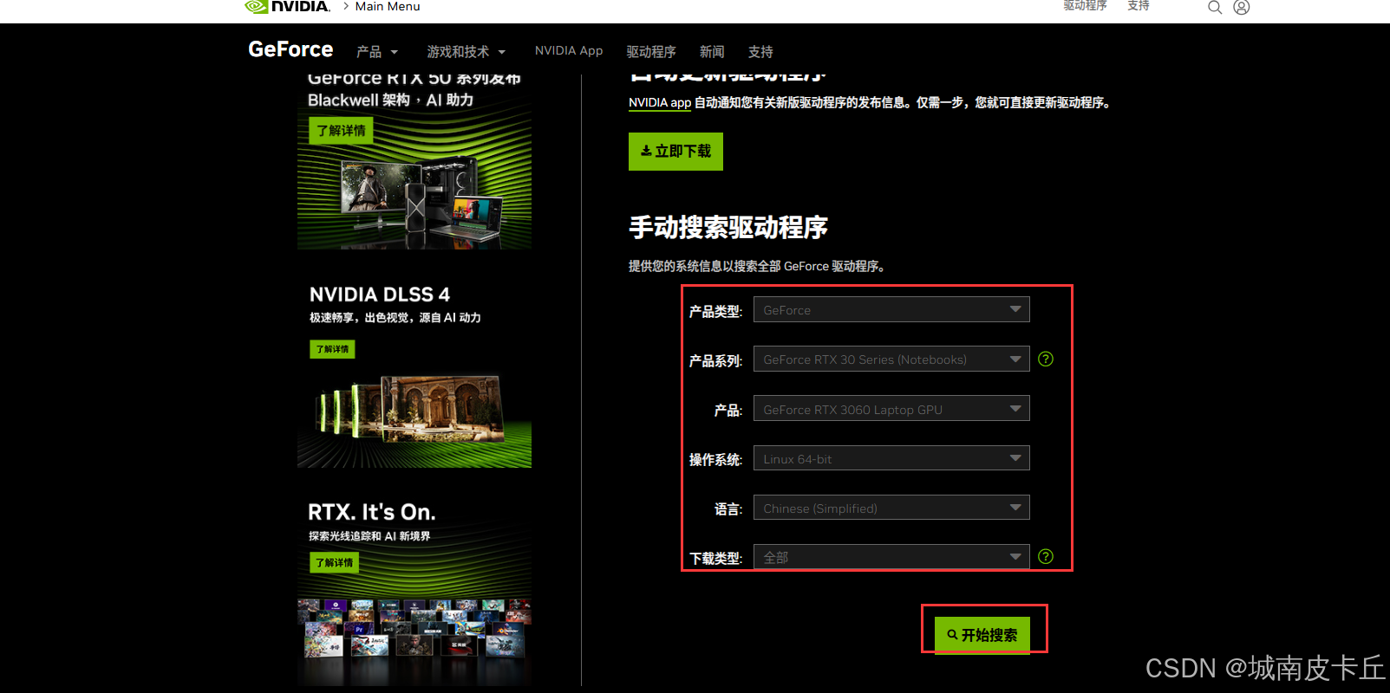Click 支持 link in top header

1139,5
